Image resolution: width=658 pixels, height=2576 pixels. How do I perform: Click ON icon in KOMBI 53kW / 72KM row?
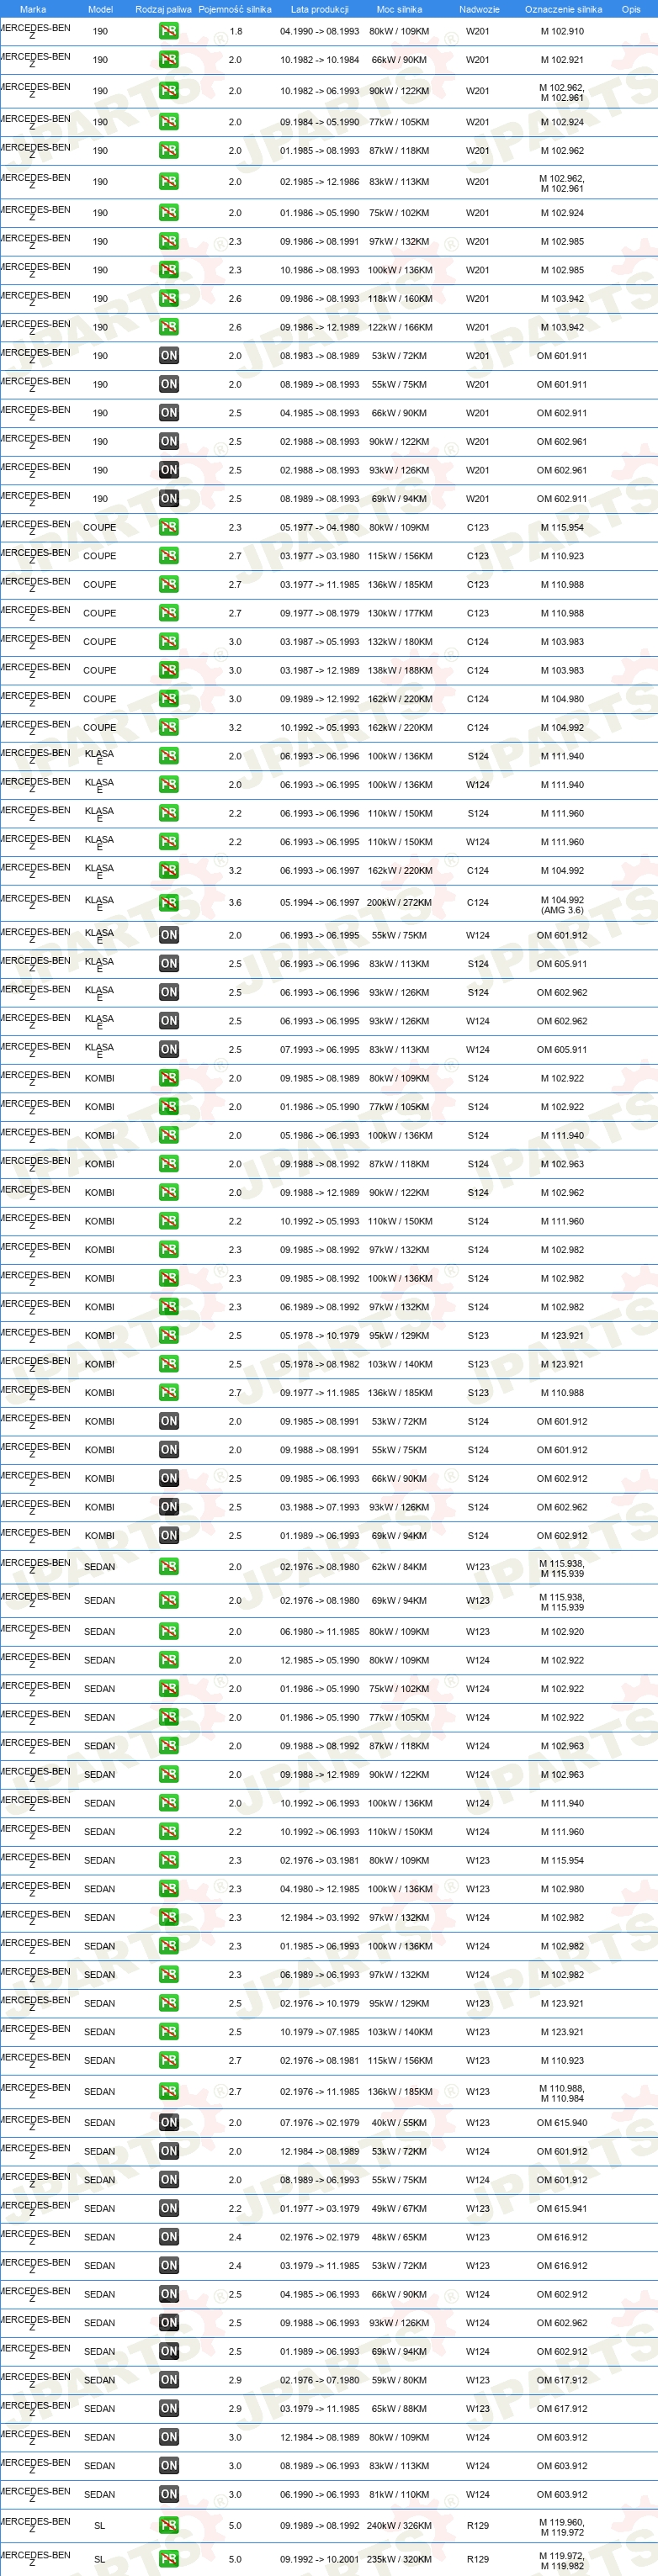click(x=169, y=1421)
